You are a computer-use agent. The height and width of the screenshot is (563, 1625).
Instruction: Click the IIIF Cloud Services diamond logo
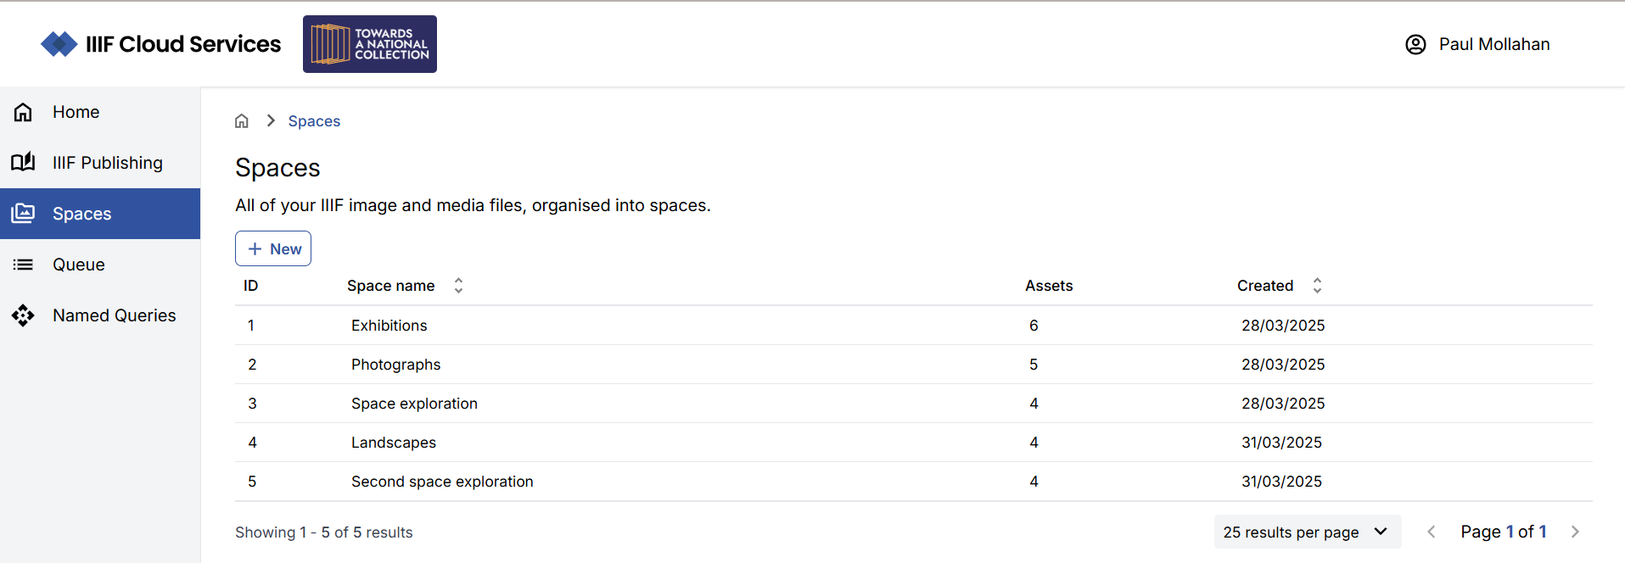tap(59, 43)
